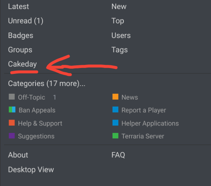Open the Tags page
This screenshot has height=186, width=211.
120,50
